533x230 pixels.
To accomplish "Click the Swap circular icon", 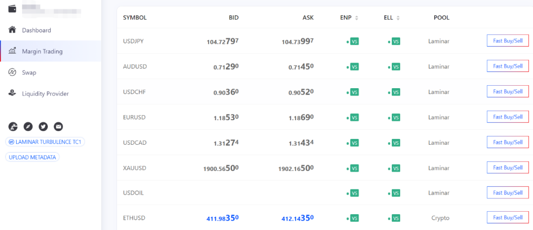I will tap(13, 72).
